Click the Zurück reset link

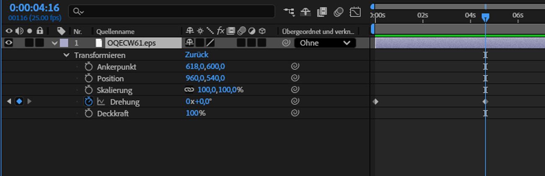click(x=197, y=55)
